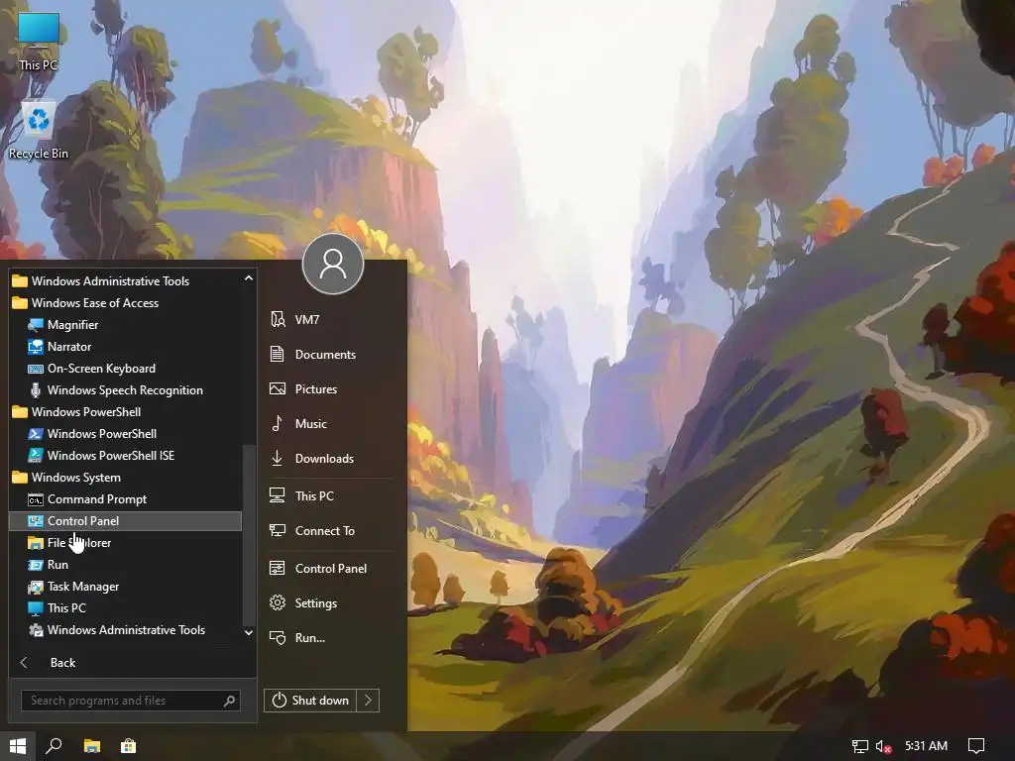1015x761 pixels.
Task: Open highlighted Control Panel in programs list
Action: (125, 521)
